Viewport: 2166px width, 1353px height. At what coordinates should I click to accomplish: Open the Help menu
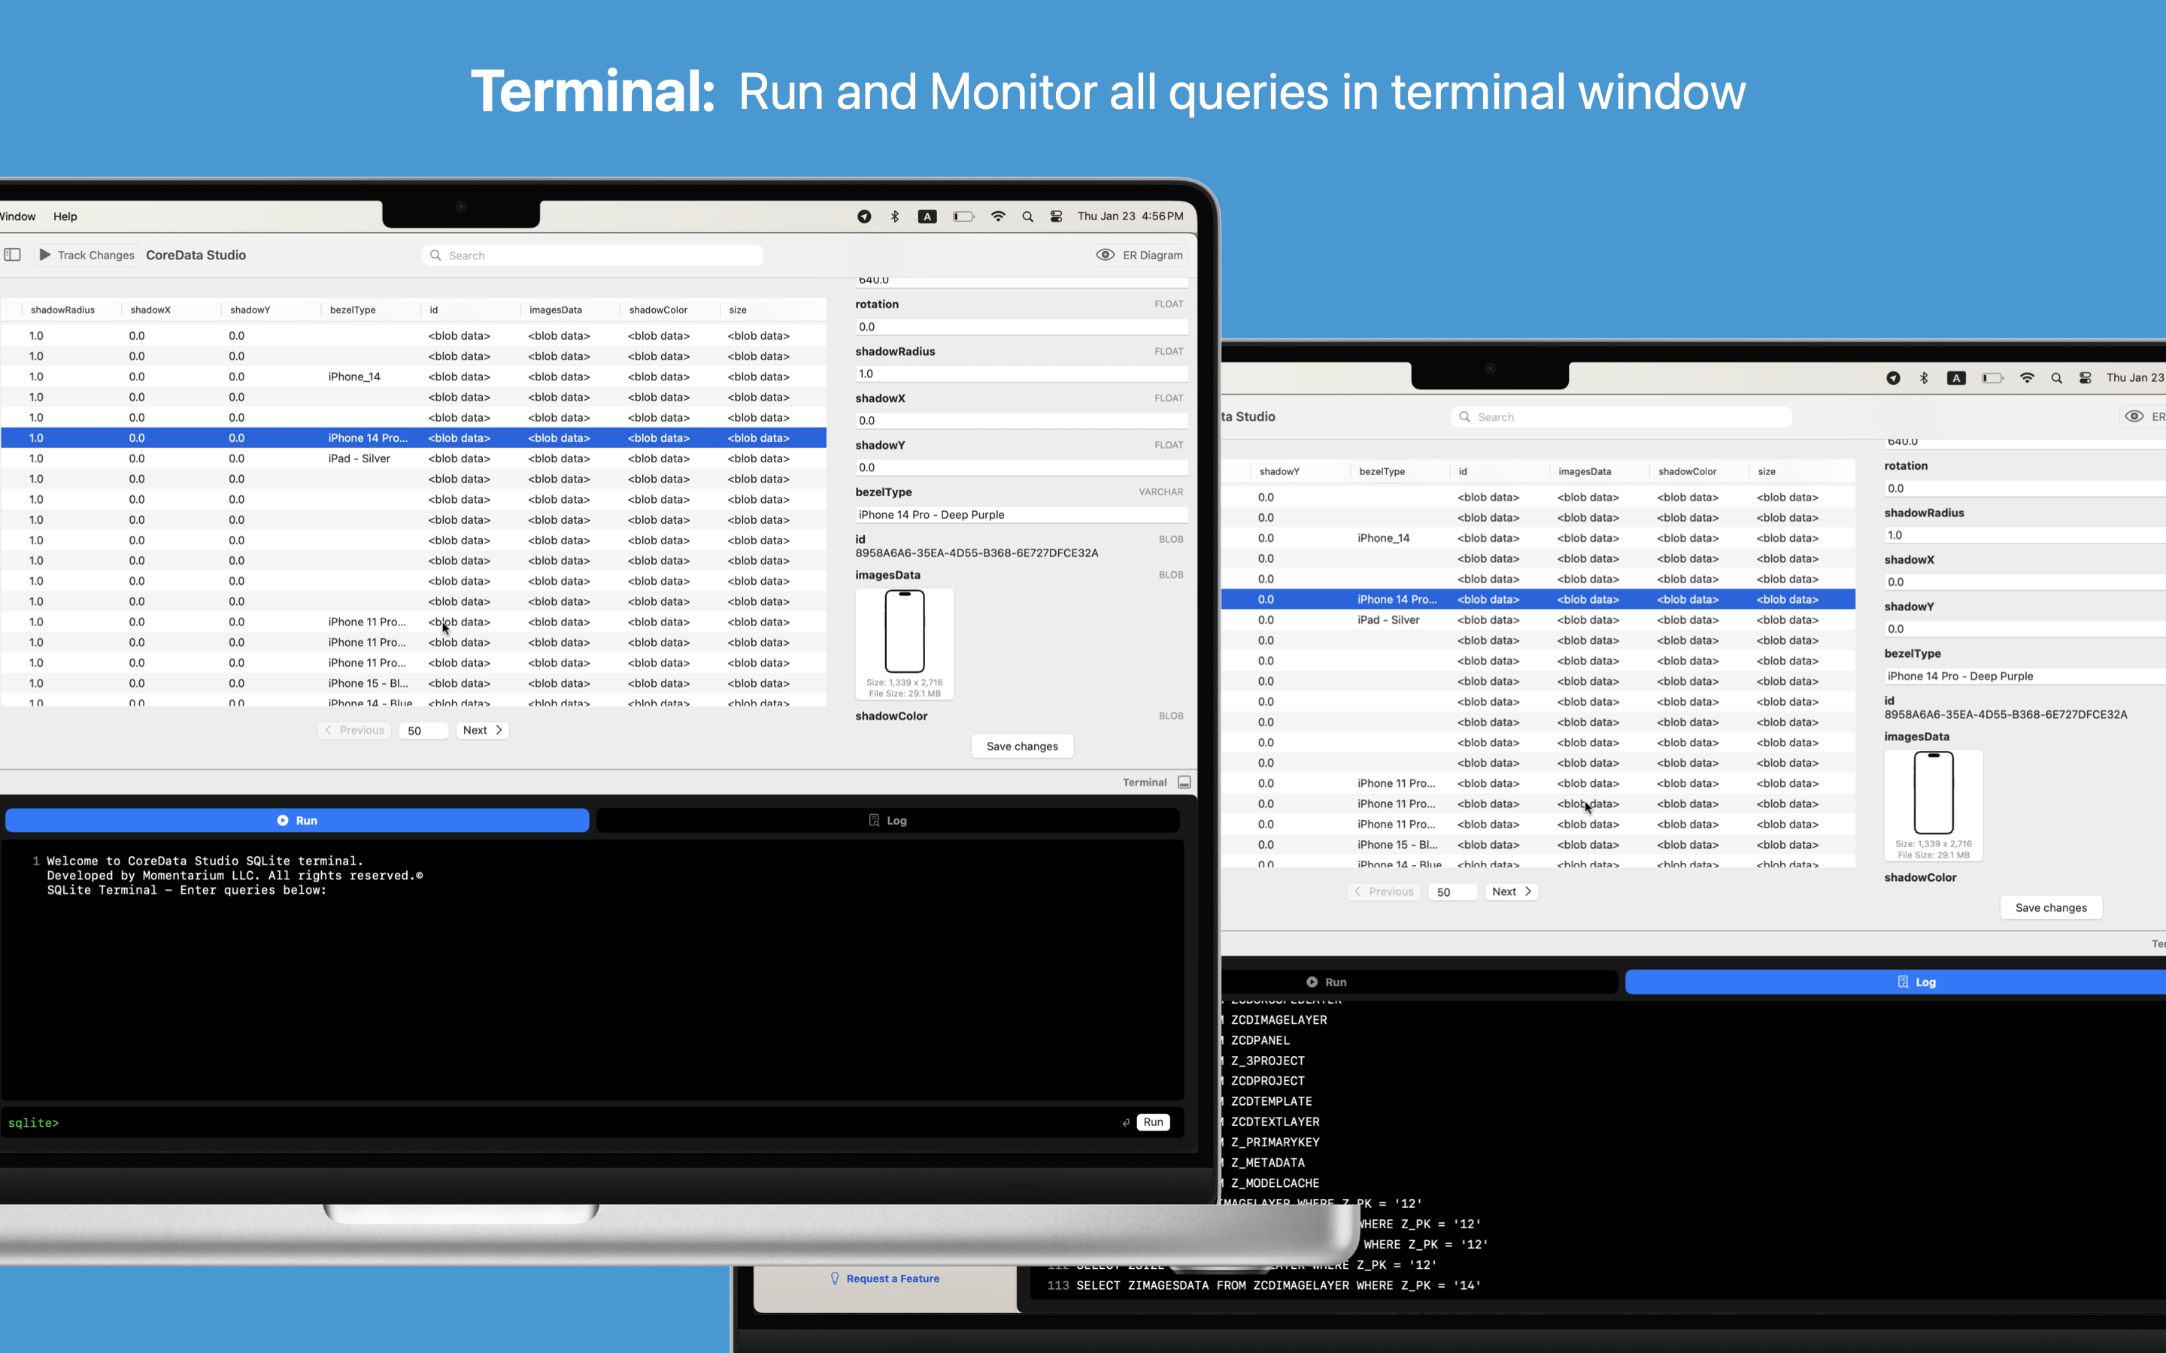tap(65, 216)
